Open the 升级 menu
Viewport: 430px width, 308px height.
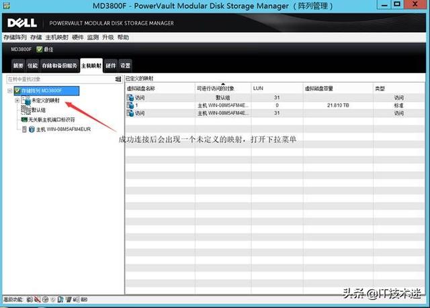pyautogui.click(x=108, y=37)
